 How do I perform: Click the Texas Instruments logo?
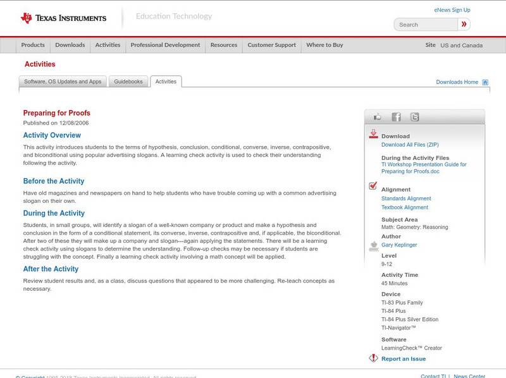coord(63,18)
